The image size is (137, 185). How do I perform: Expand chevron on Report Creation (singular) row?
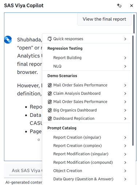click(x=125, y=138)
